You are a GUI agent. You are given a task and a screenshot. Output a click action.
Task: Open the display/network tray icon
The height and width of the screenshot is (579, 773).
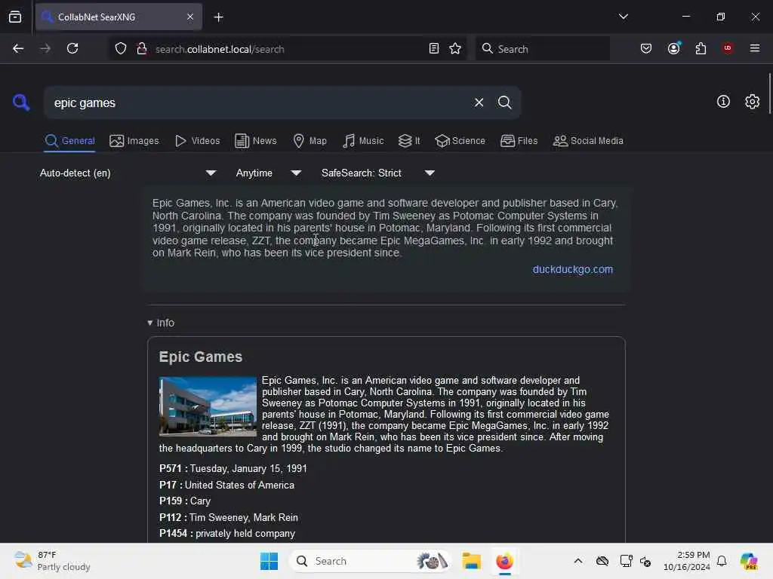[x=626, y=561]
